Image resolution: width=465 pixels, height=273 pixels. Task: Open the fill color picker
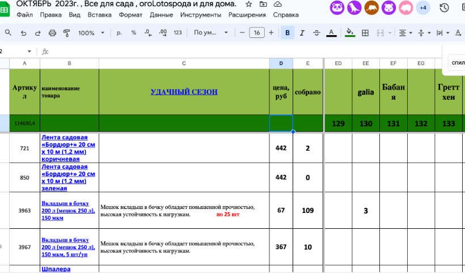click(350, 33)
